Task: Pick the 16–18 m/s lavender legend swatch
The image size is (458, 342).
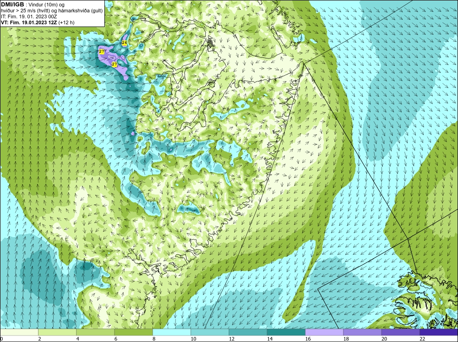Action: [324, 332]
